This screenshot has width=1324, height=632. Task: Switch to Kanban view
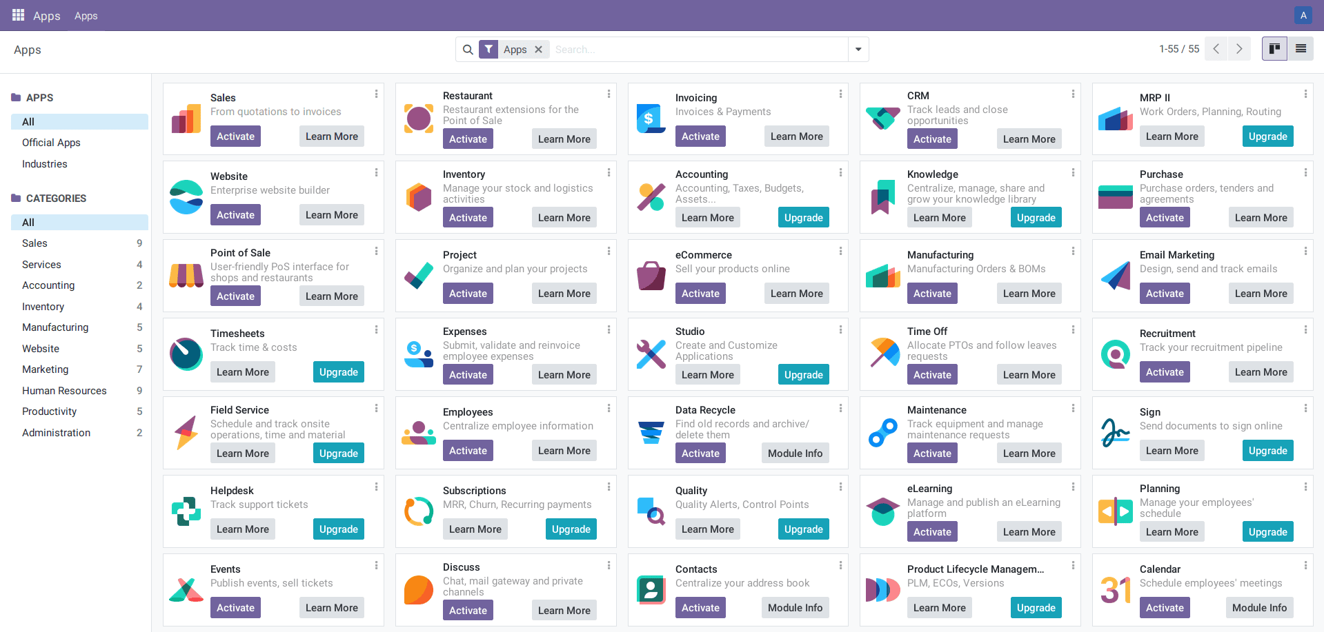[x=1274, y=49]
